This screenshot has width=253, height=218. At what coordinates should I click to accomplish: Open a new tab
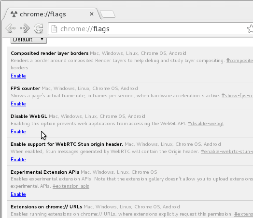coord(108,14)
